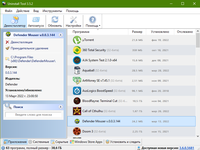
Task: Switch to the Windows Store Apps tab
Action: coord(86,142)
